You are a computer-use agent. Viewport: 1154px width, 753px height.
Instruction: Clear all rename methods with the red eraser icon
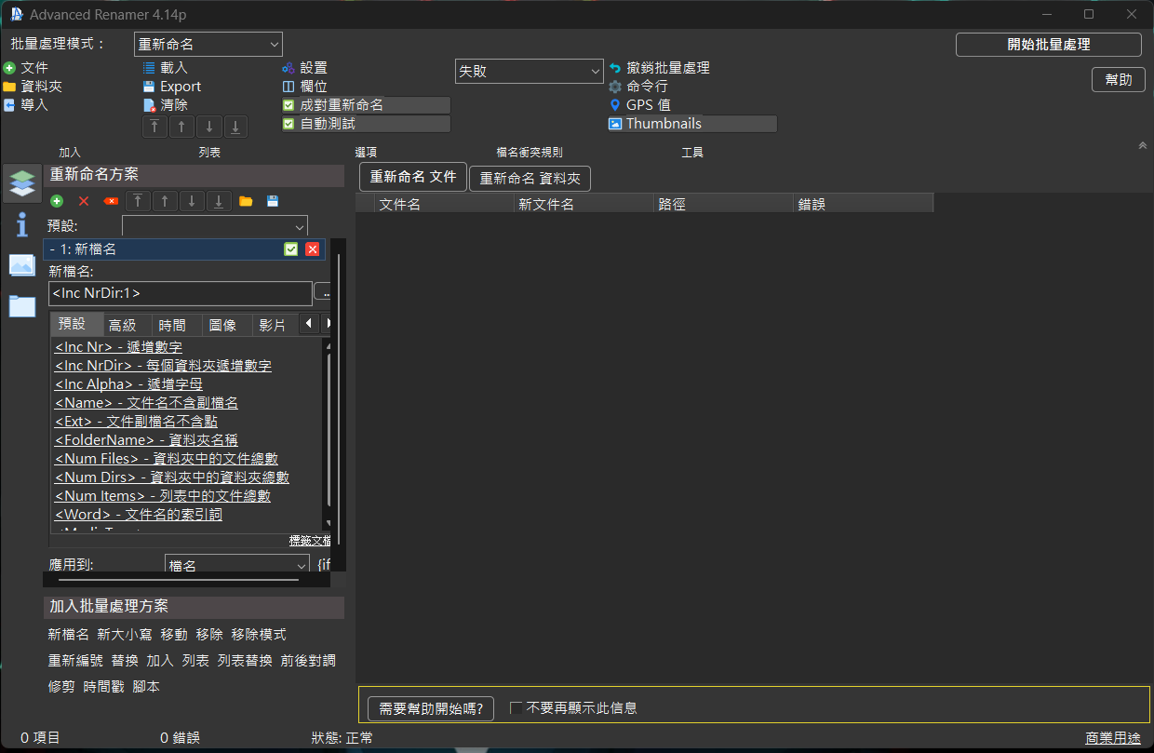[x=111, y=201]
